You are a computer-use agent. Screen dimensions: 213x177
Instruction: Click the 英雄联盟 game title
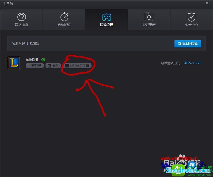[32, 60]
